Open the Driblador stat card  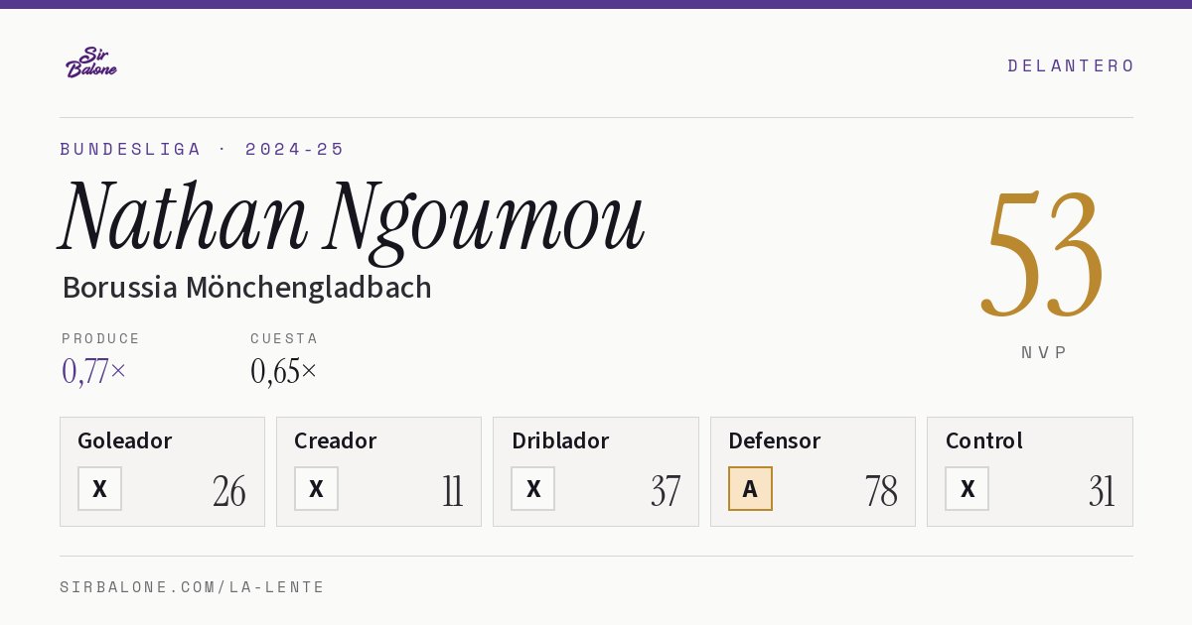(x=596, y=471)
